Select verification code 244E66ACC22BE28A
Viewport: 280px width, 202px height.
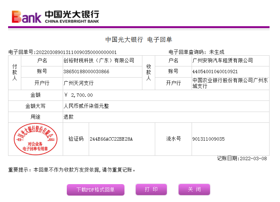tap(111, 139)
